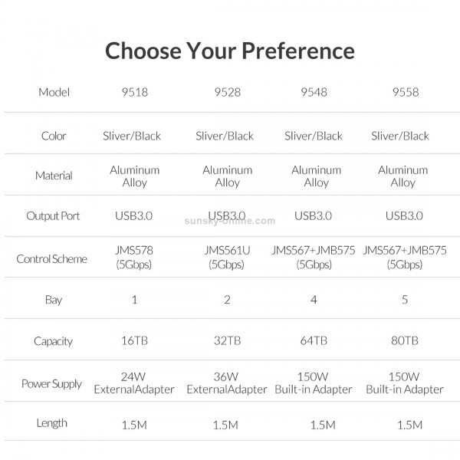Click the 9548 model number
460x460 pixels.
[x=314, y=93]
